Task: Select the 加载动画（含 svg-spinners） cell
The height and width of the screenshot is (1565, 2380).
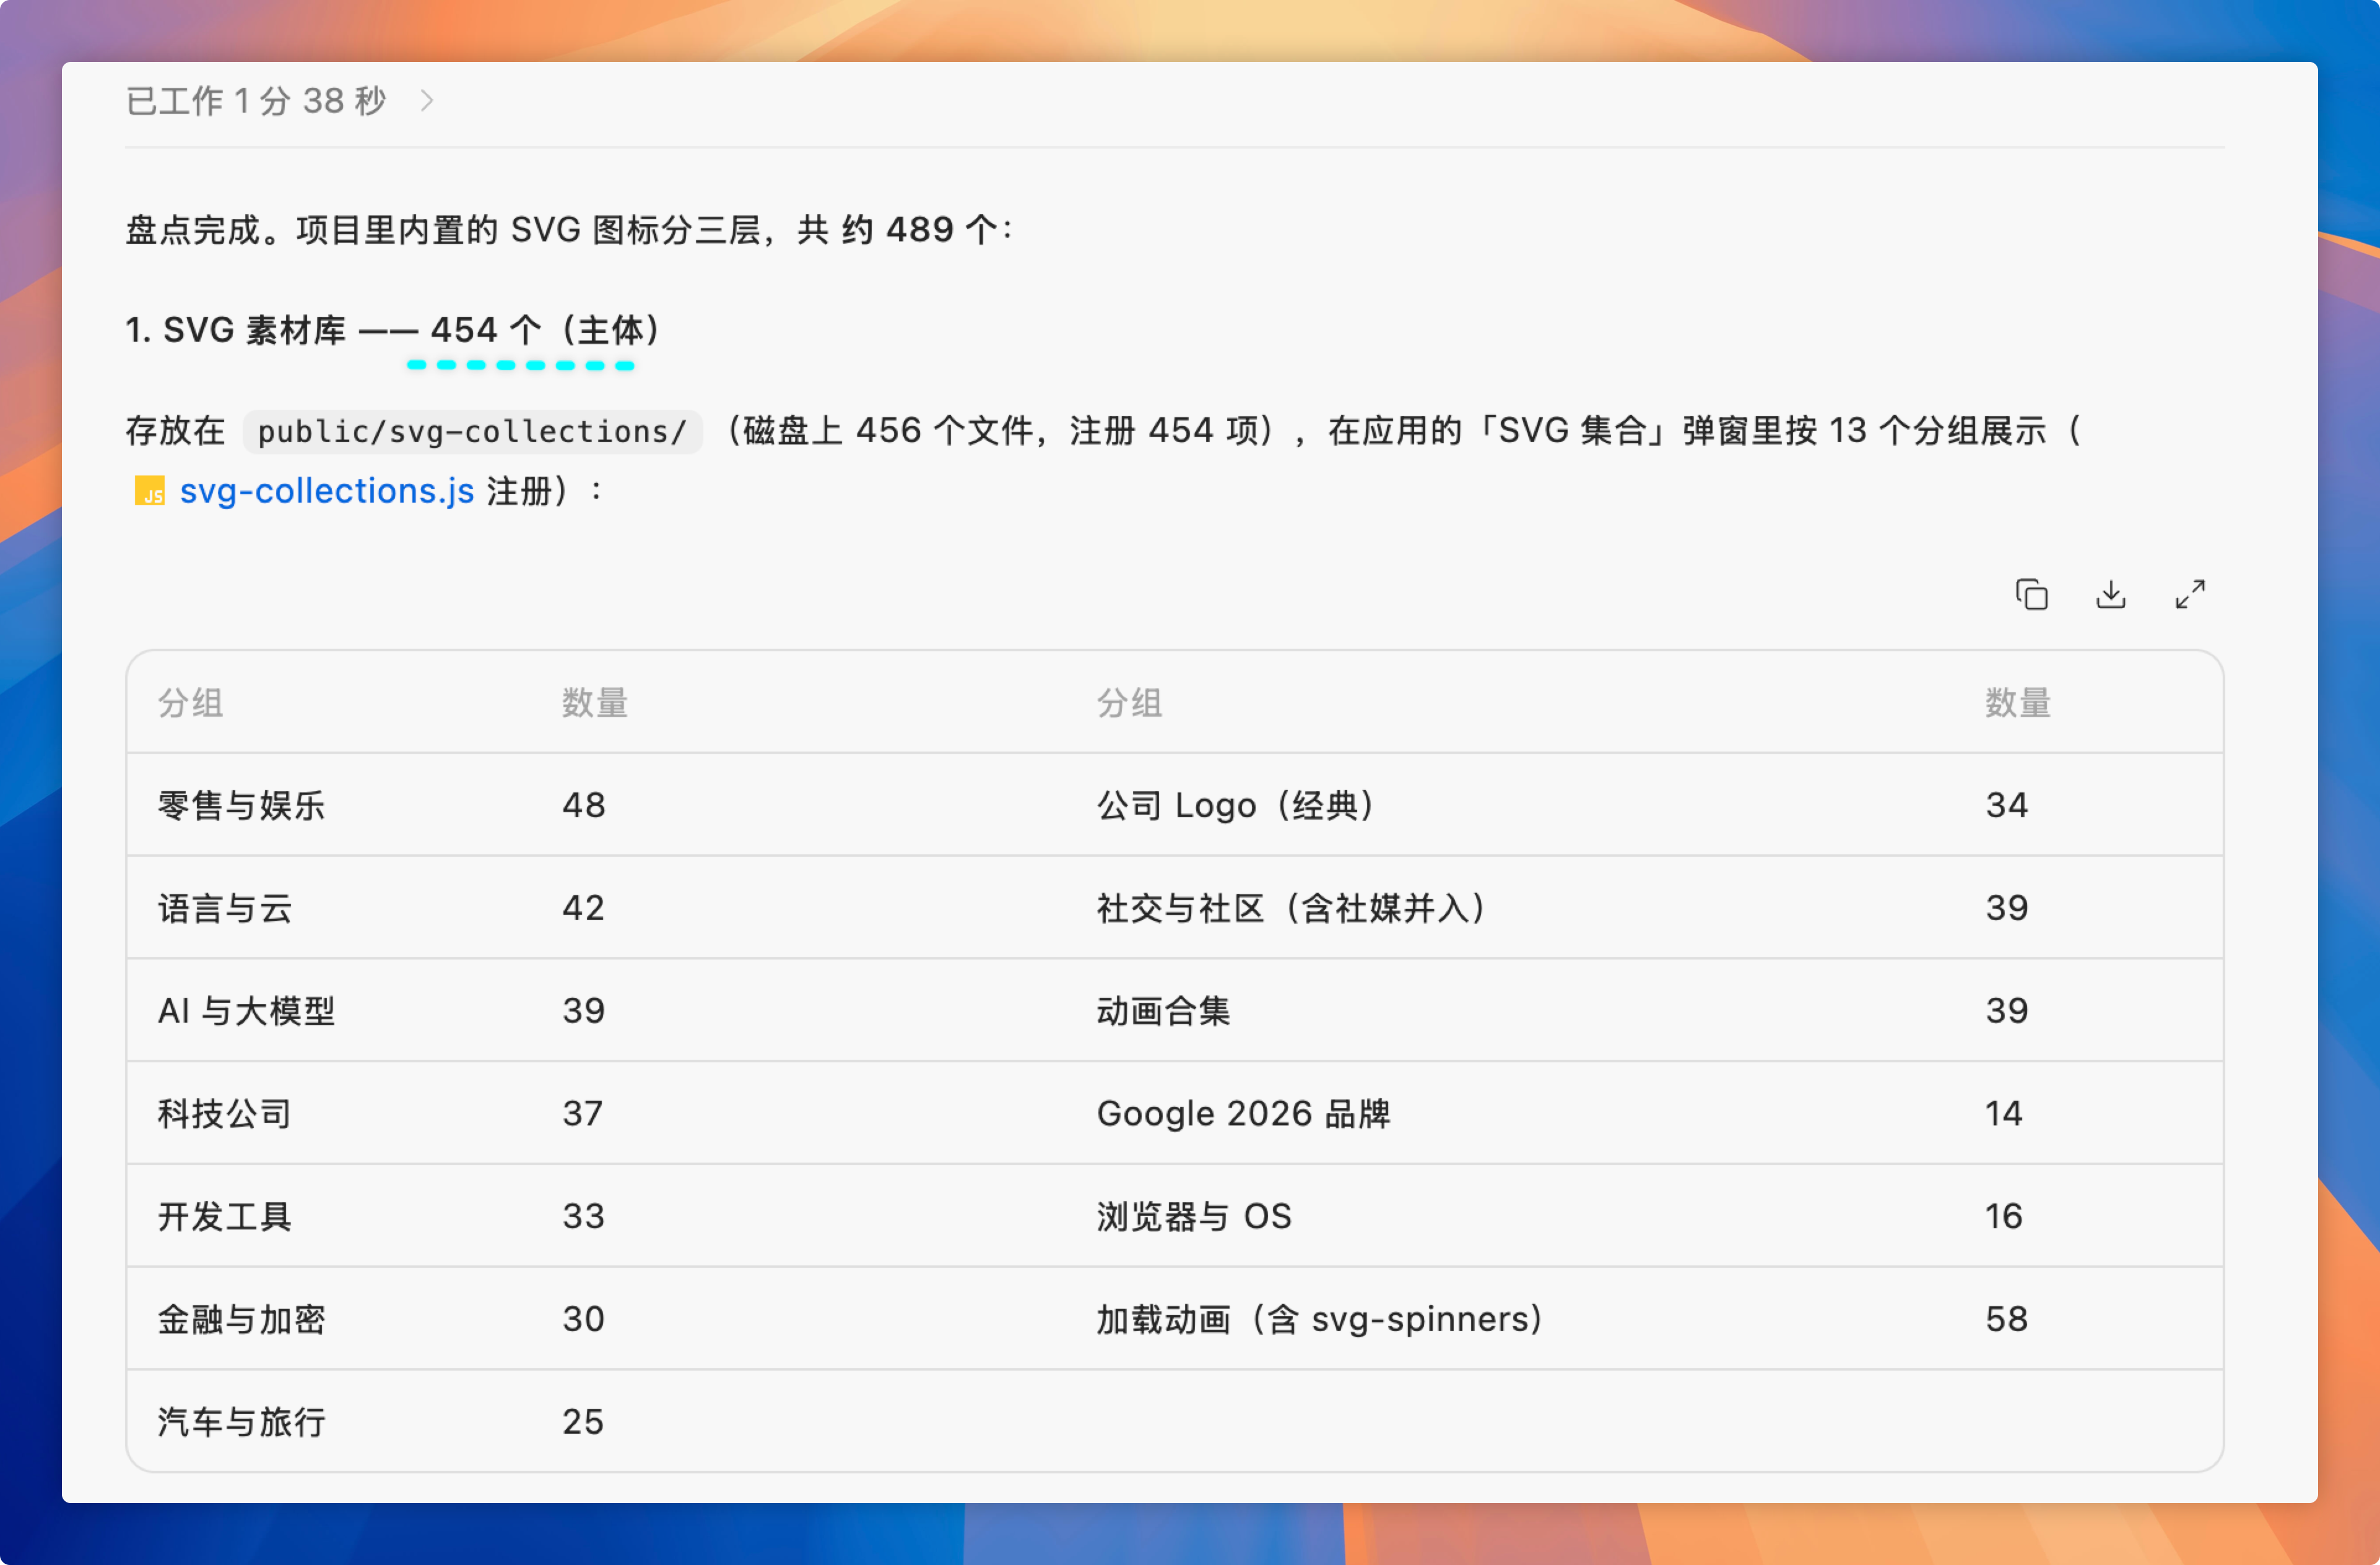Action: coord(1320,1319)
